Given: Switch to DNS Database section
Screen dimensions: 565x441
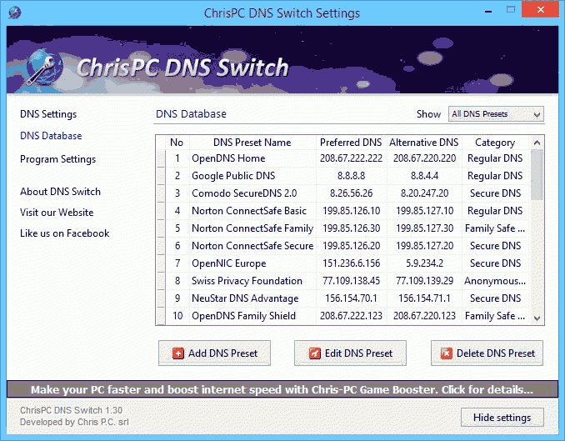Looking at the screenshot, I should (51, 136).
